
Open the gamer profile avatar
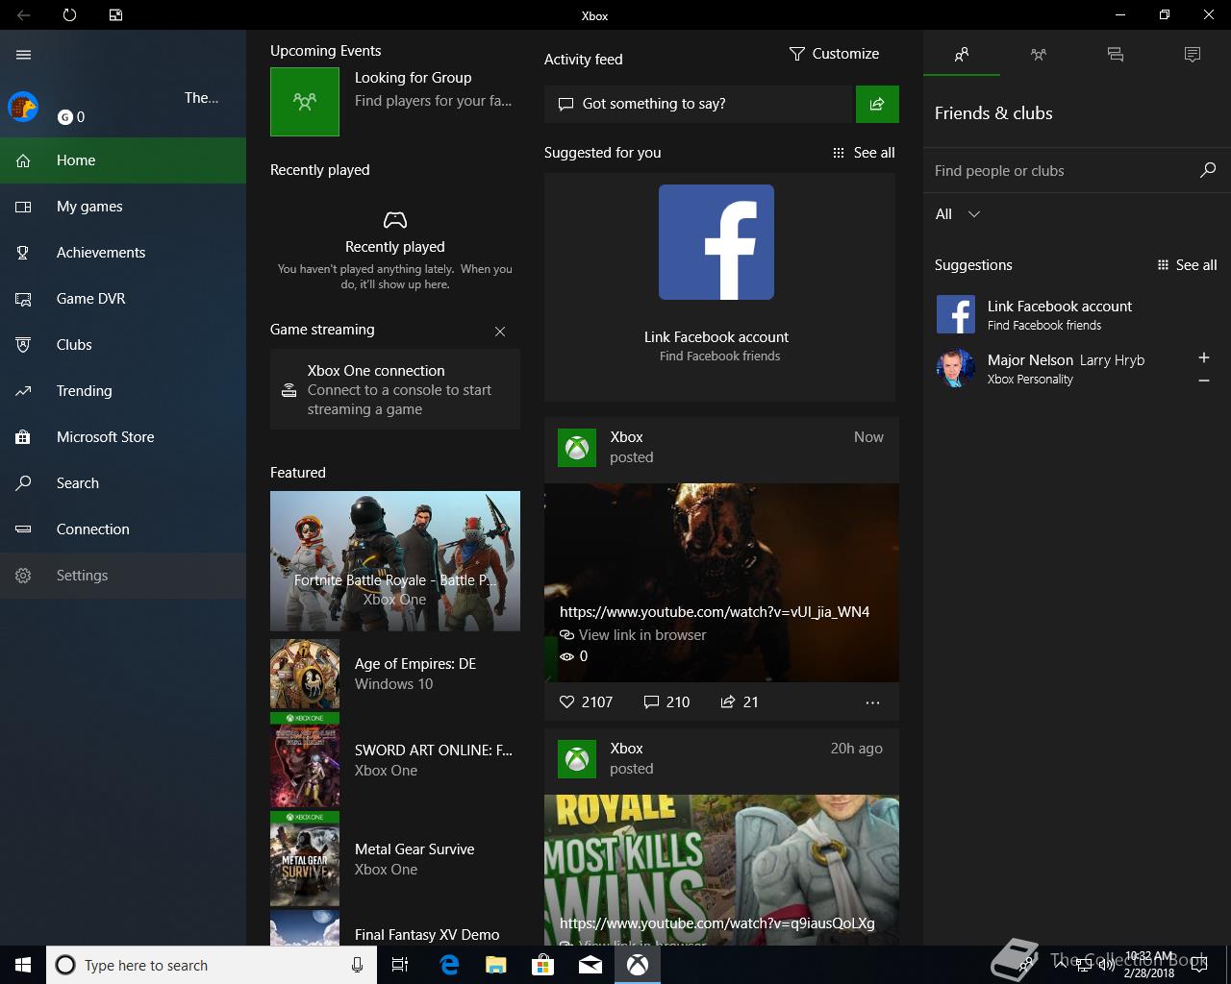pos(23,107)
